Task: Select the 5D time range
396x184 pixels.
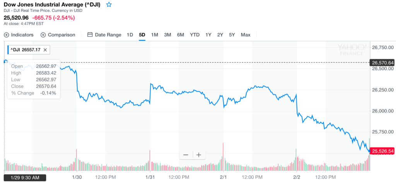Action: coord(142,35)
